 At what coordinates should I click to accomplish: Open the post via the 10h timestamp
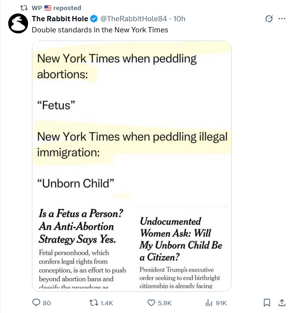click(x=179, y=19)
